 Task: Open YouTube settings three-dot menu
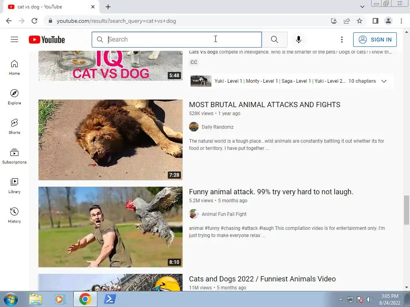point(342,40)
